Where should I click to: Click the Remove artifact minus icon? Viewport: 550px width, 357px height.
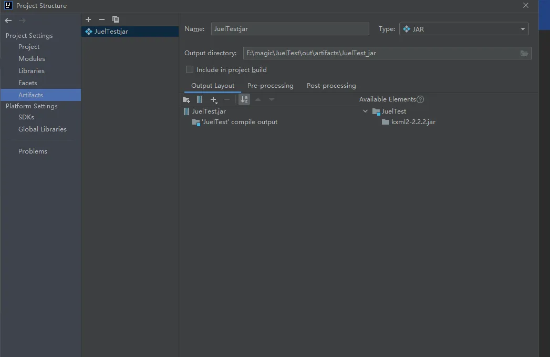tap(102, 19)
